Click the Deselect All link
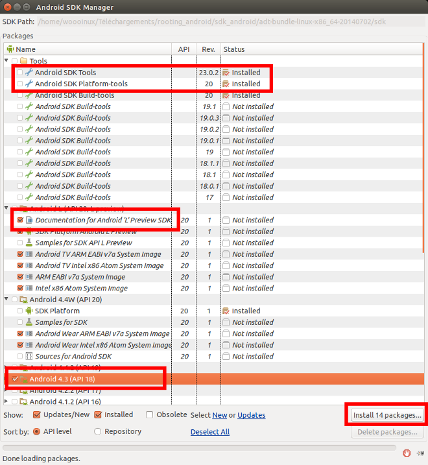Image resolution: width=428 pixels, height=465 pixels. (210, 432)
